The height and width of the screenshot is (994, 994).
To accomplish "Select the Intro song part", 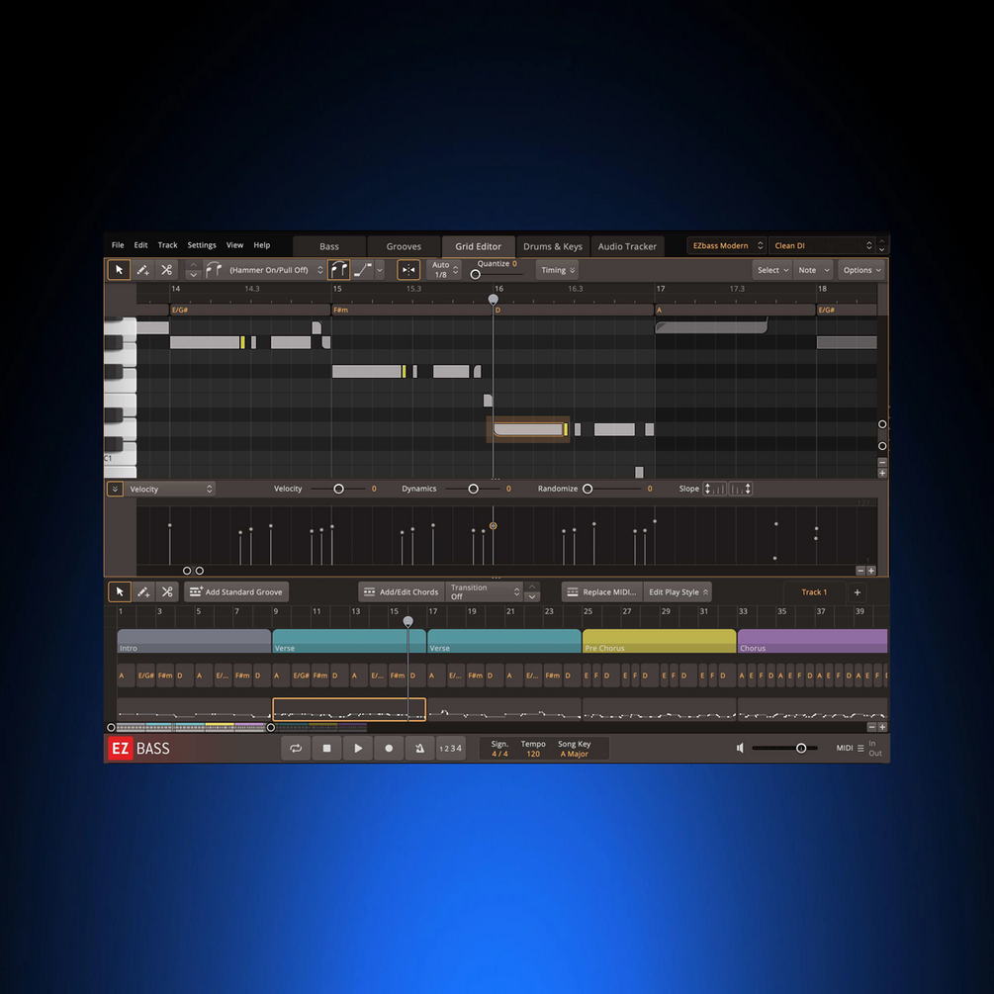I will point(194,641).
